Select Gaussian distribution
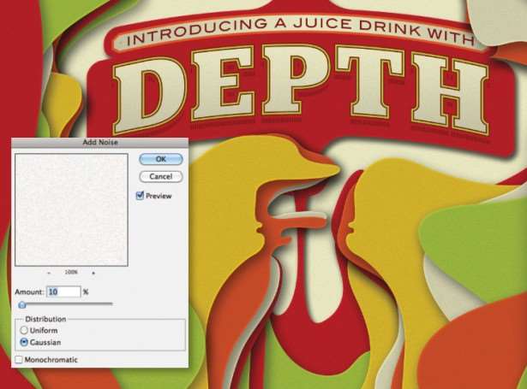Viewport: 527px width, 389px height. (24, 342)
